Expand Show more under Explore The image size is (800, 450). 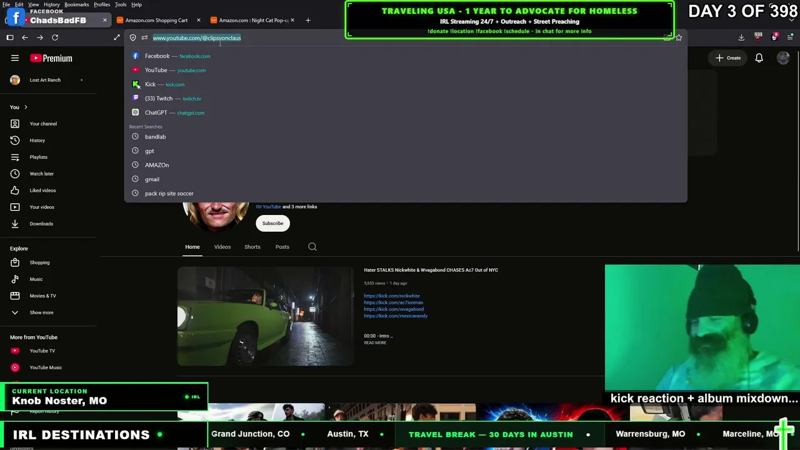(x=41, y=312)
